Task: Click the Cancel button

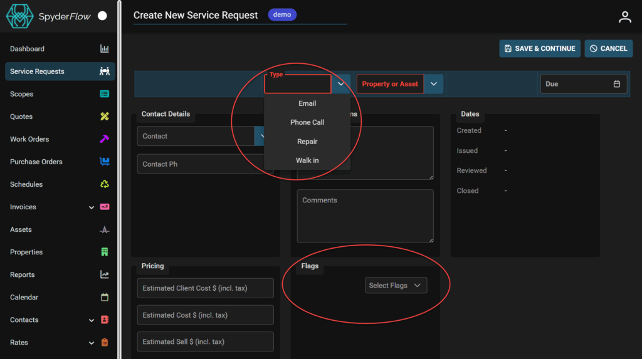Action: (608, 48)
